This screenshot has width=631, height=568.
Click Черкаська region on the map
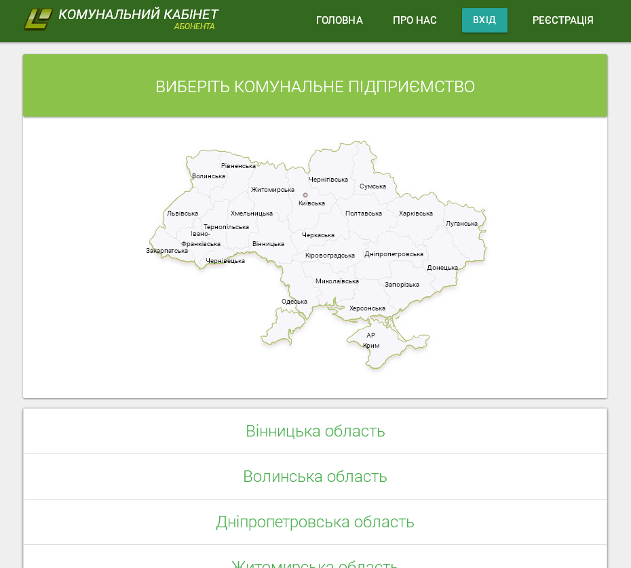click(318, 235)
